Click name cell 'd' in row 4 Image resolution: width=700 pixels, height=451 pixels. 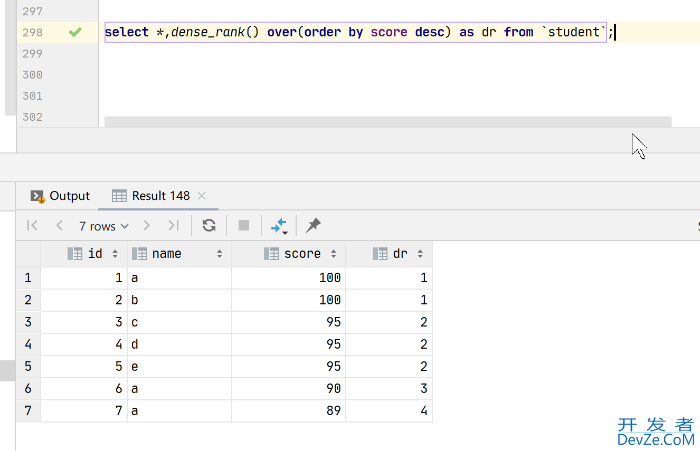tap(179, 344)
